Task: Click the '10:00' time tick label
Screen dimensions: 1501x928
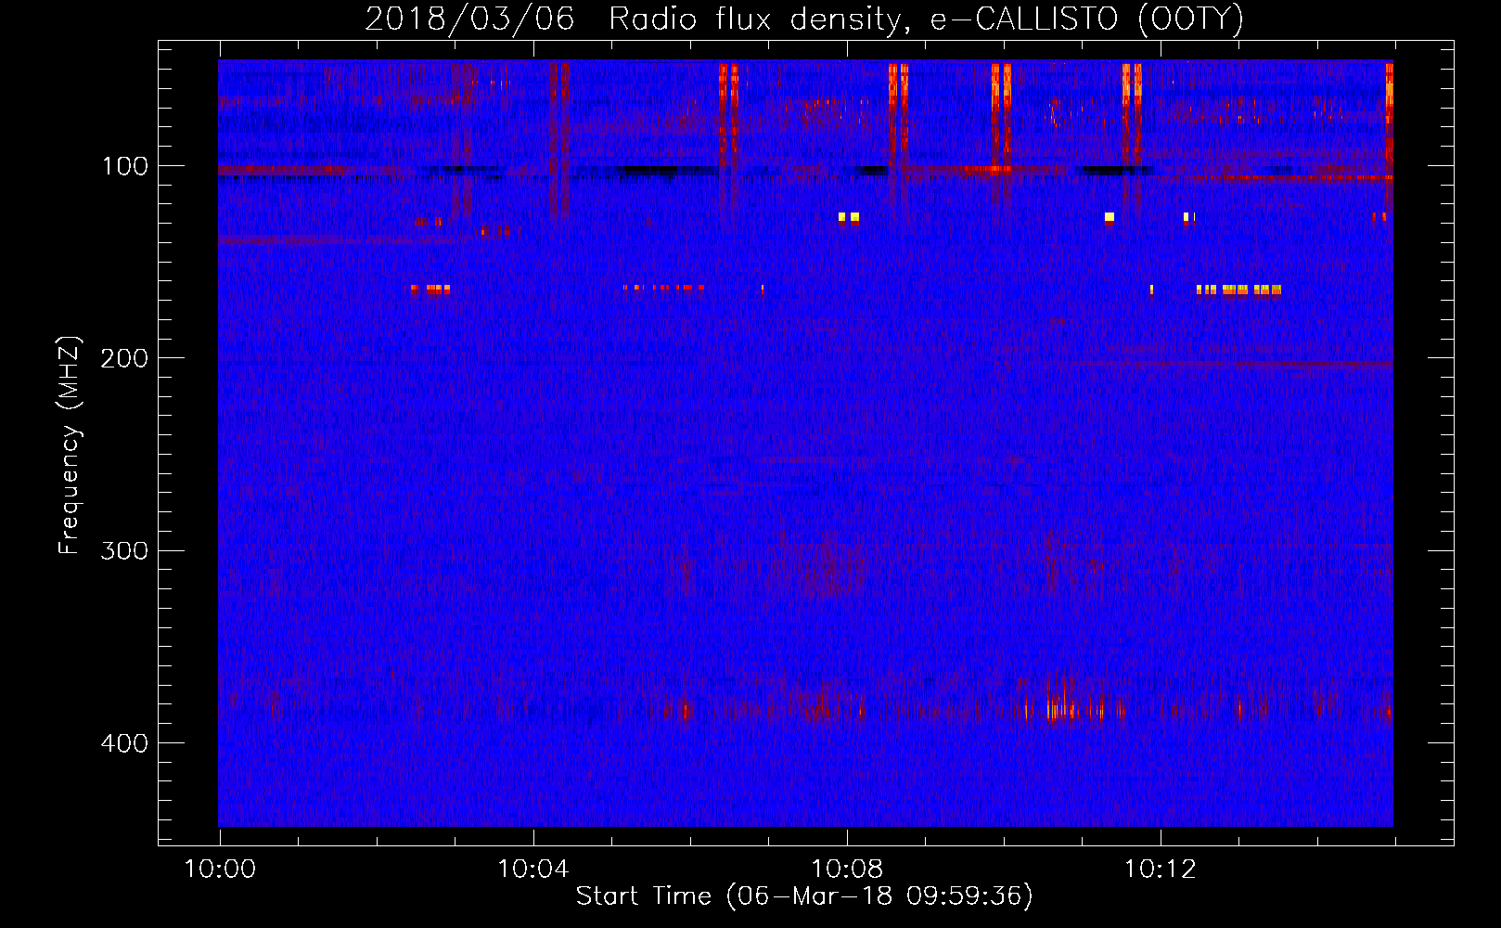Action: pos(220,870)
